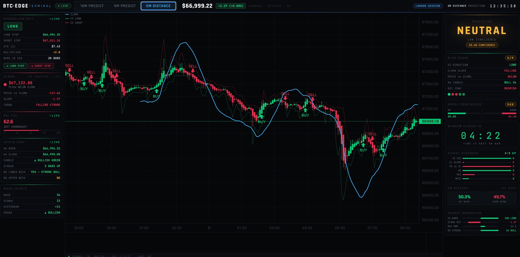Click the current price label 66998.08 on axis
520x257 pixels.
coord(430,121)
